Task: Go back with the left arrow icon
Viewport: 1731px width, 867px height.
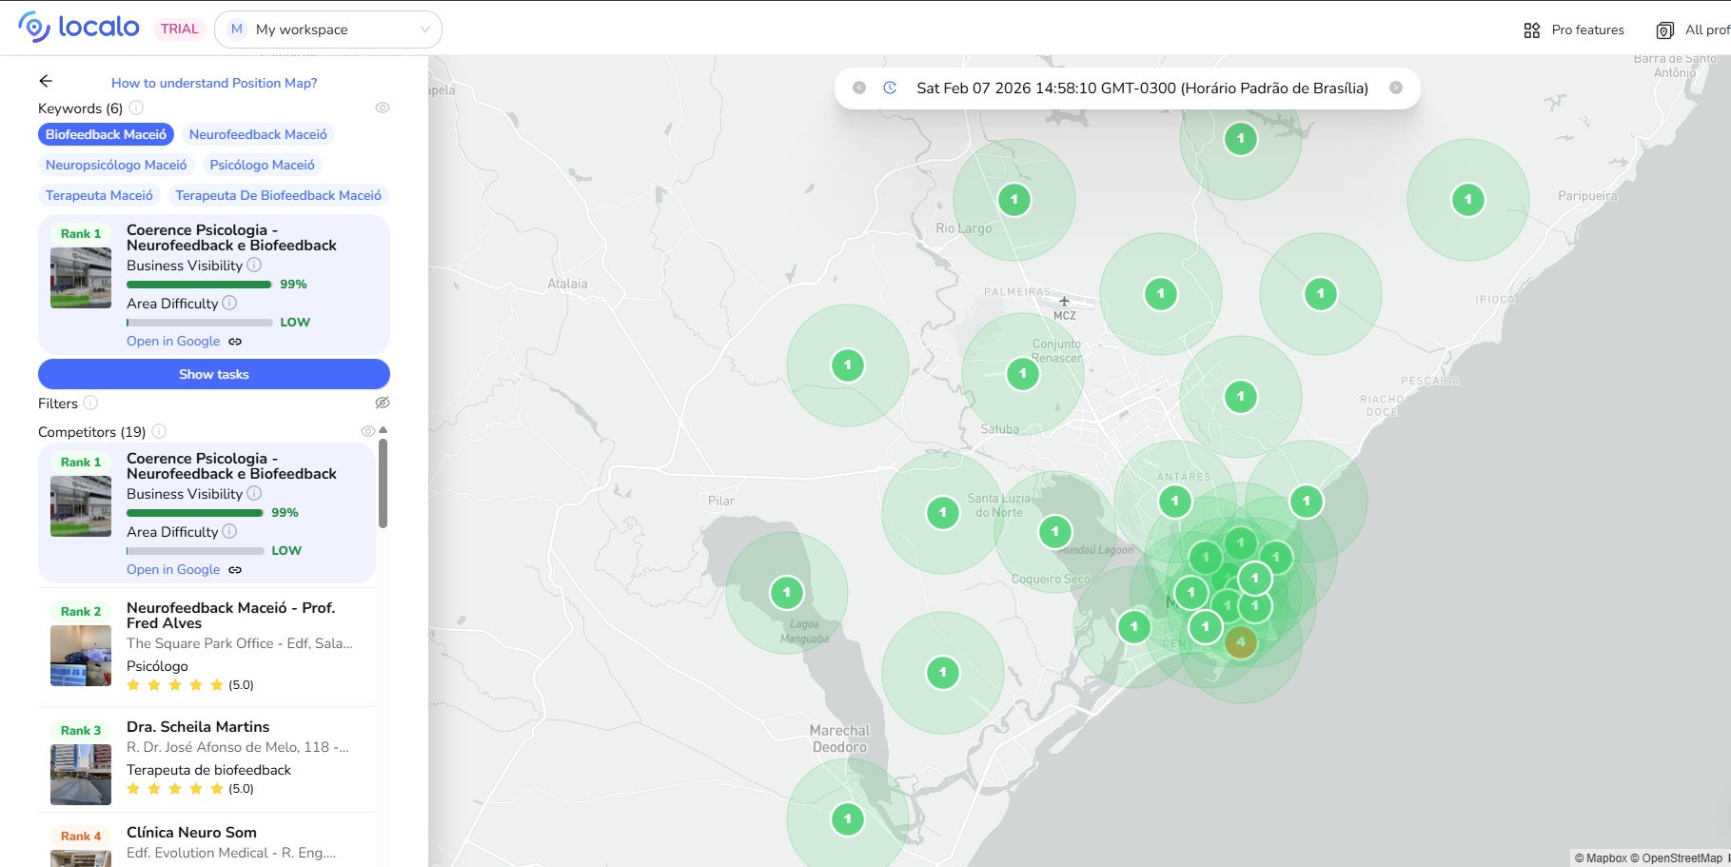Action: [x=46, y=82]
